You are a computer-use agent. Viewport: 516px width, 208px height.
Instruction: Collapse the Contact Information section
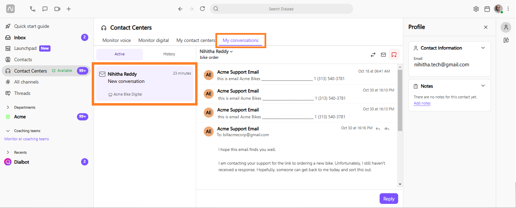tap(483, 48)
